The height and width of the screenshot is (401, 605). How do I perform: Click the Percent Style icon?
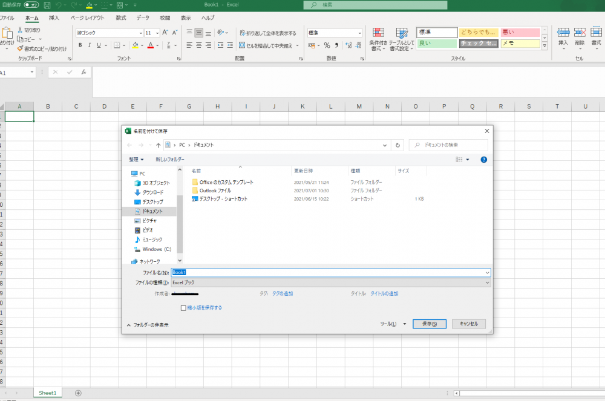(x=327, y=45)
